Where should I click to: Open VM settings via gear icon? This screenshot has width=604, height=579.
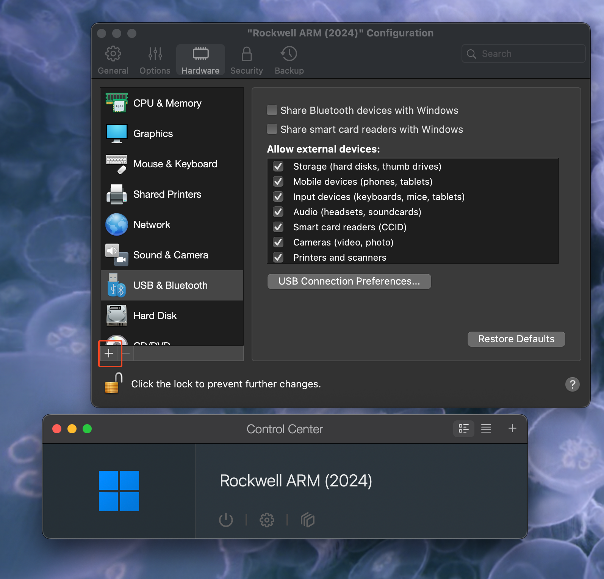point(267,520)
